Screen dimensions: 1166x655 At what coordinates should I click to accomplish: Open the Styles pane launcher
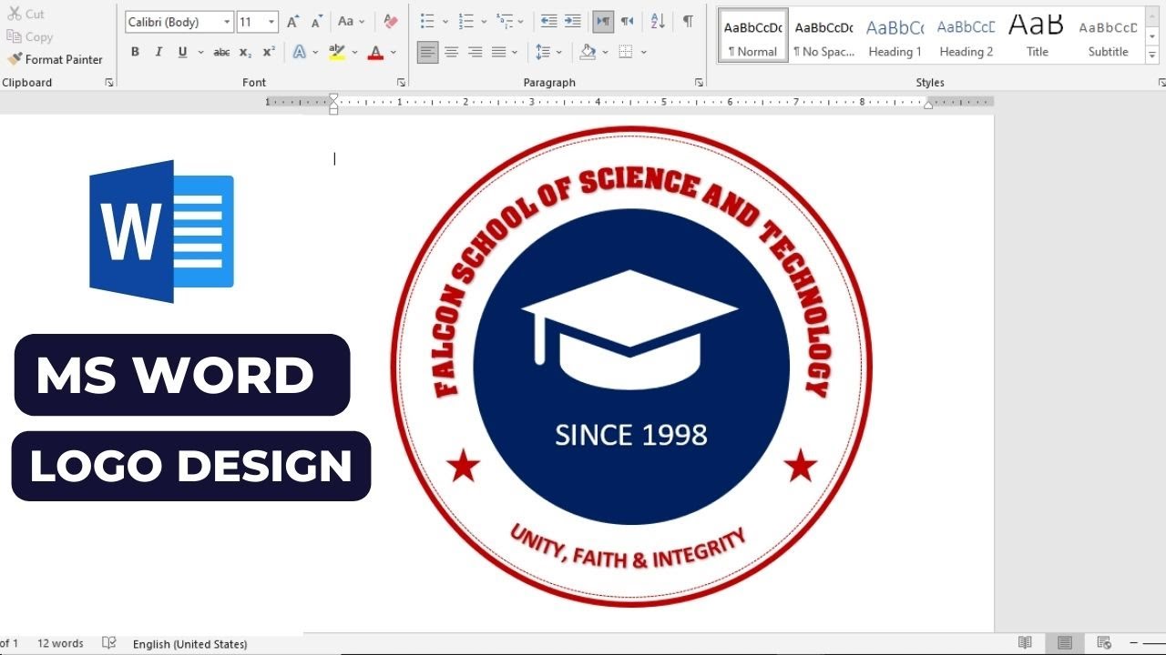(1161, 83)
